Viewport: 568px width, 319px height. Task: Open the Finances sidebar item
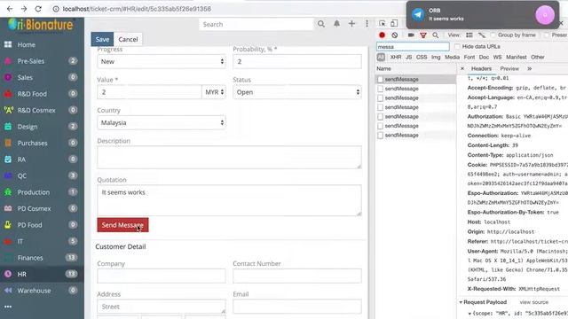42,258
